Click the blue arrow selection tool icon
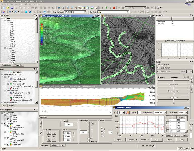Image resolution: width=194 pixels, height=151 pixels. [x=10, y=12]
